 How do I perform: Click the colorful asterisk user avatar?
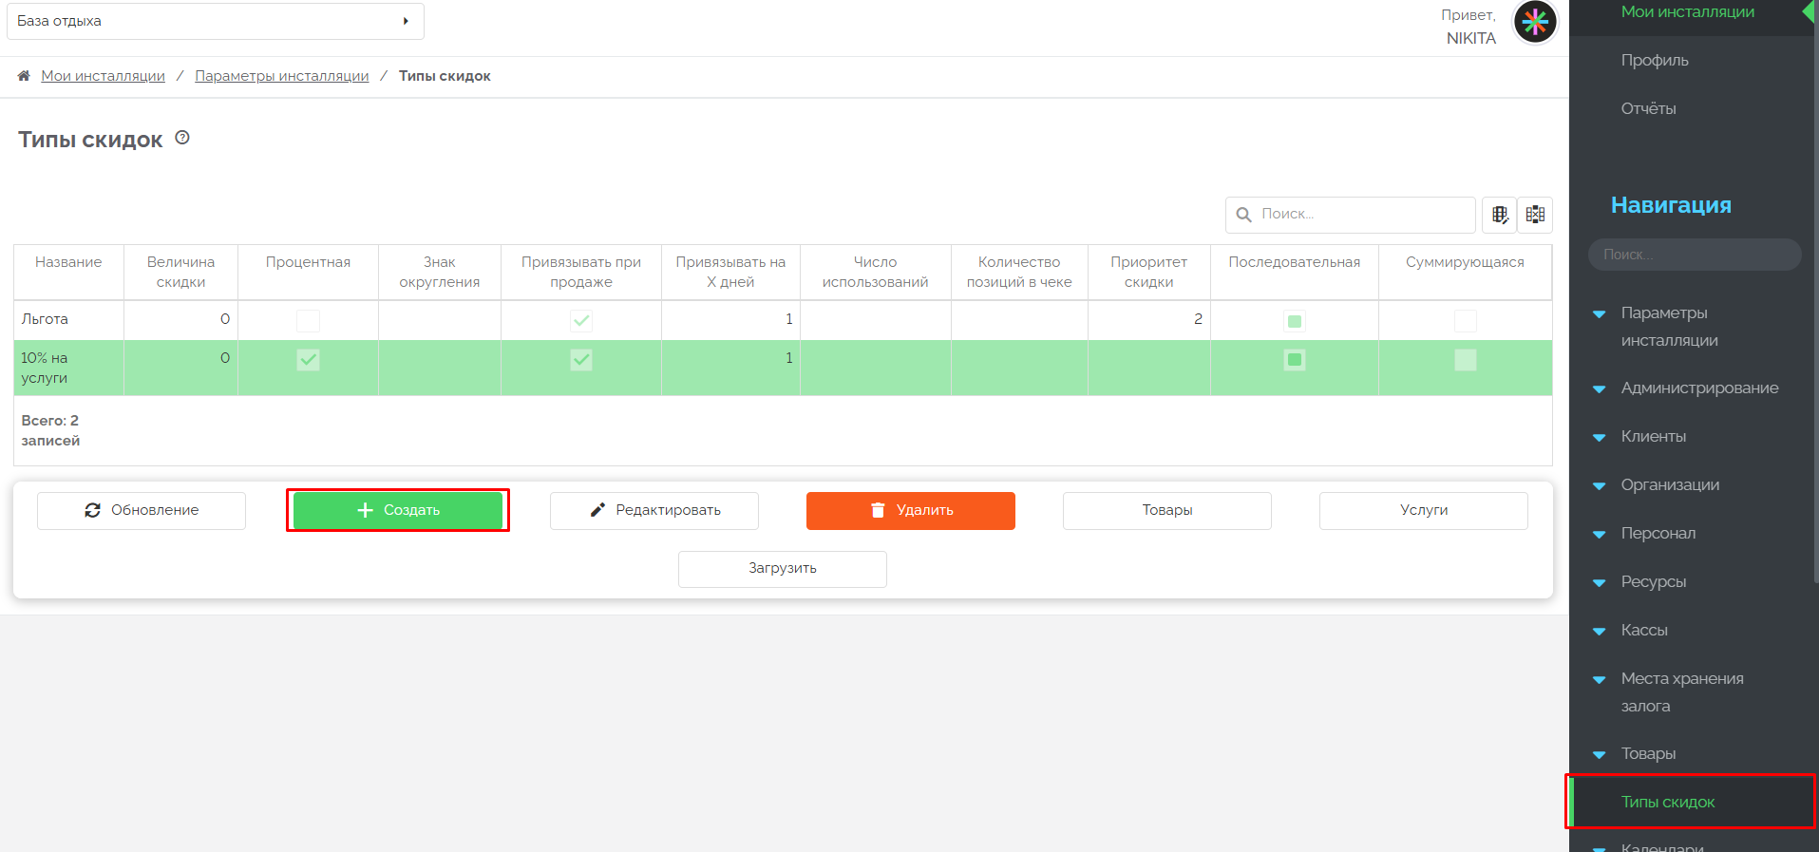tap(1535, 22)
